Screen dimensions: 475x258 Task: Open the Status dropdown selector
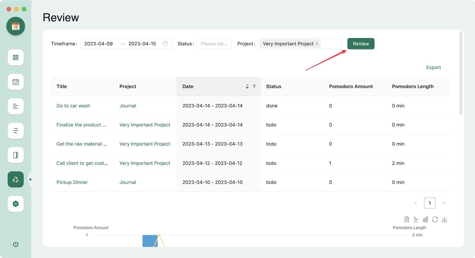pos(214,44)
